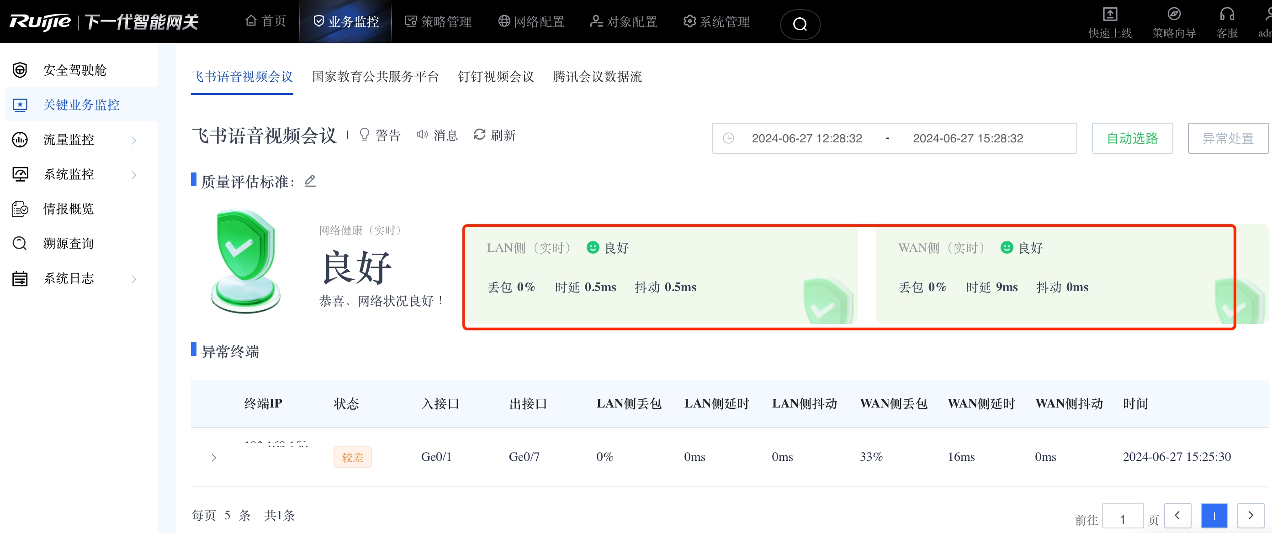1272x533 pixels.
Task: Open 系统管理 top menu
Action: coord(716,21)
